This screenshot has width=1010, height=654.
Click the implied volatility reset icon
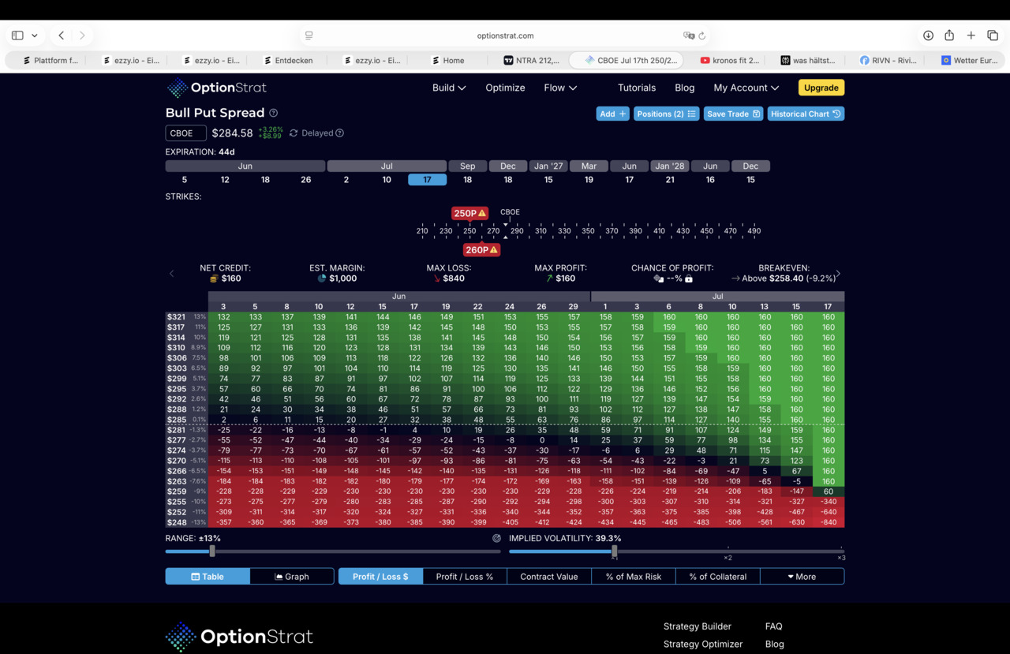(496, 539)
